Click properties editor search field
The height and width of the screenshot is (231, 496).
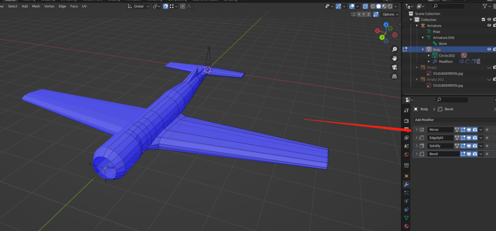451,100
